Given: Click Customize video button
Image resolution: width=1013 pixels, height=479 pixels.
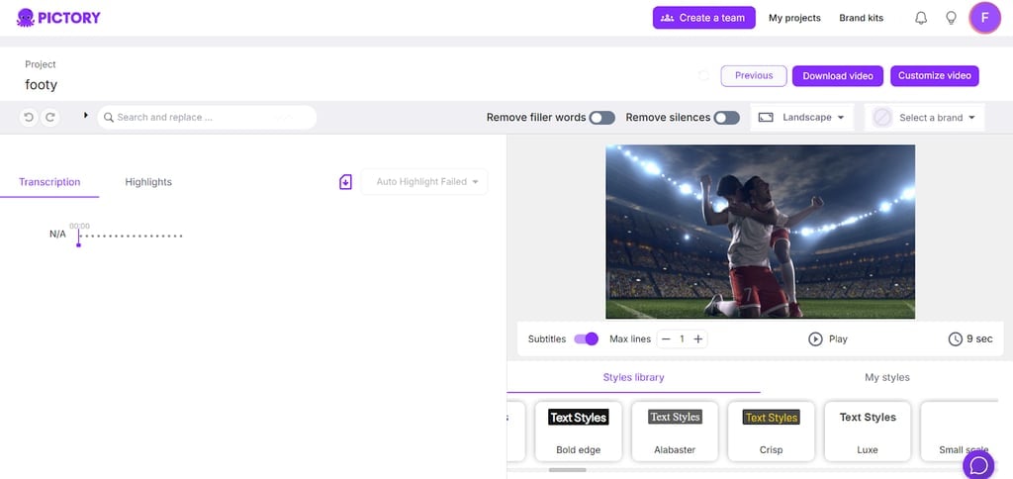Looking at the screenshot, I should (x=934, y=75).
